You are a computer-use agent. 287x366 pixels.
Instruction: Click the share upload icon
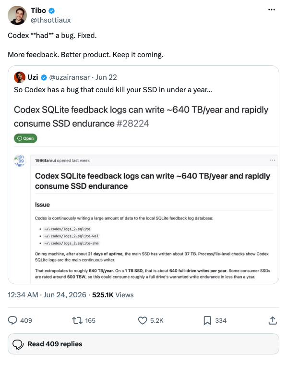coord(273,320)
